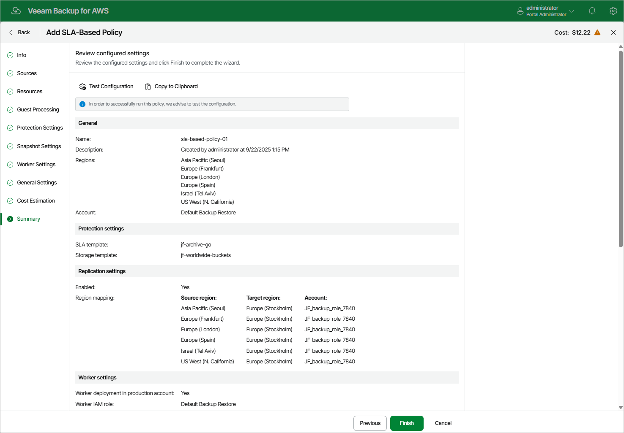624x433 pixels.
Task: Click the vertical scrollbar down arrow
Action: coord(621,407)
